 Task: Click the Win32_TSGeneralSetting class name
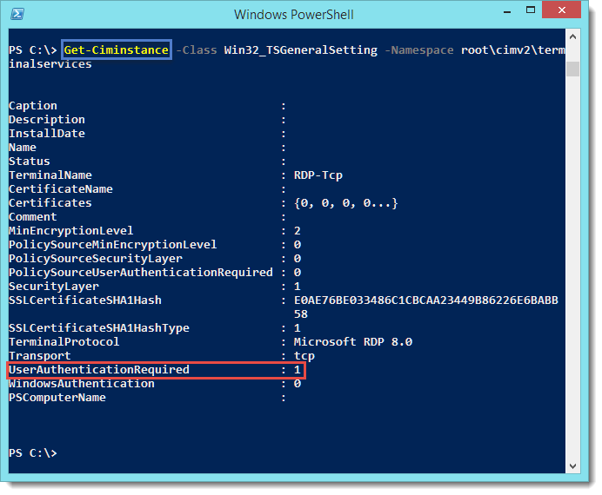click(301, 50)
